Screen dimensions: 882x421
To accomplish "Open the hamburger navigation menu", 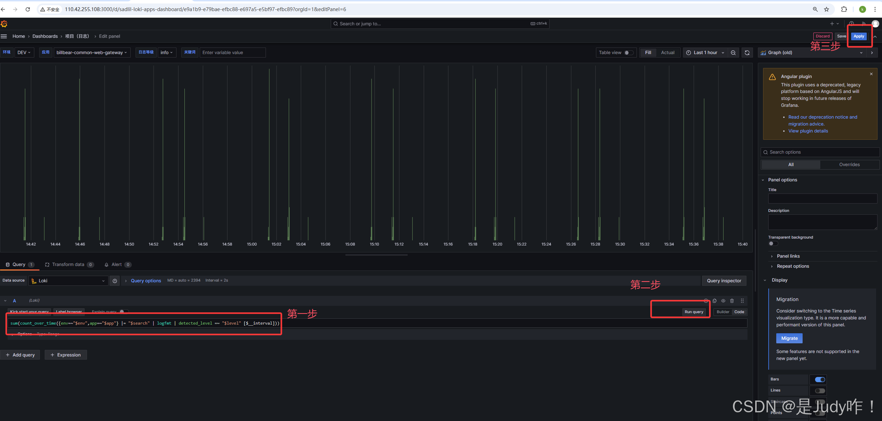I will tap(4, 36).
